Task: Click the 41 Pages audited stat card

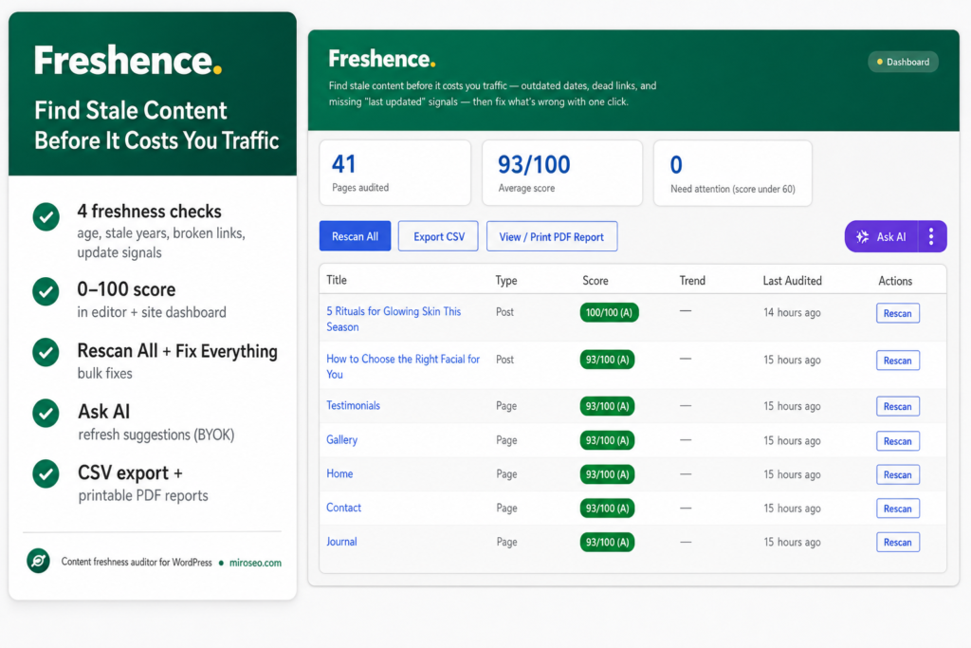Action: pyautogui.click(x=395, y=173)
